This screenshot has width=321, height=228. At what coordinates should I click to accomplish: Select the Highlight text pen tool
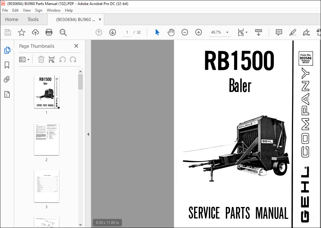(x=293, y=32)
